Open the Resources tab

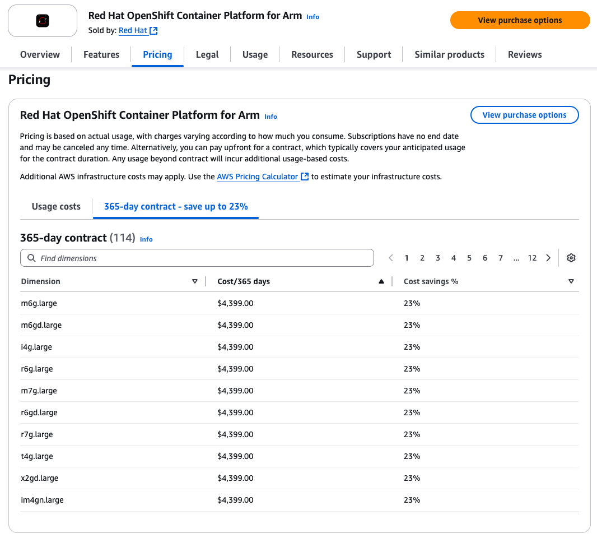(312, 54)
